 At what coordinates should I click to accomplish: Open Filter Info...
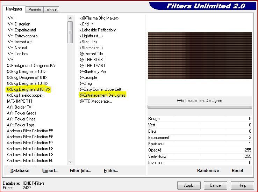click(80, 170)
